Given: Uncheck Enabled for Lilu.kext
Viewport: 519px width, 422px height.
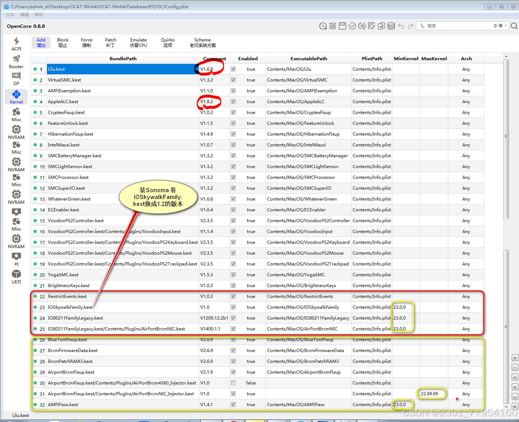Looking at the screenshot, I should point(234,69).
